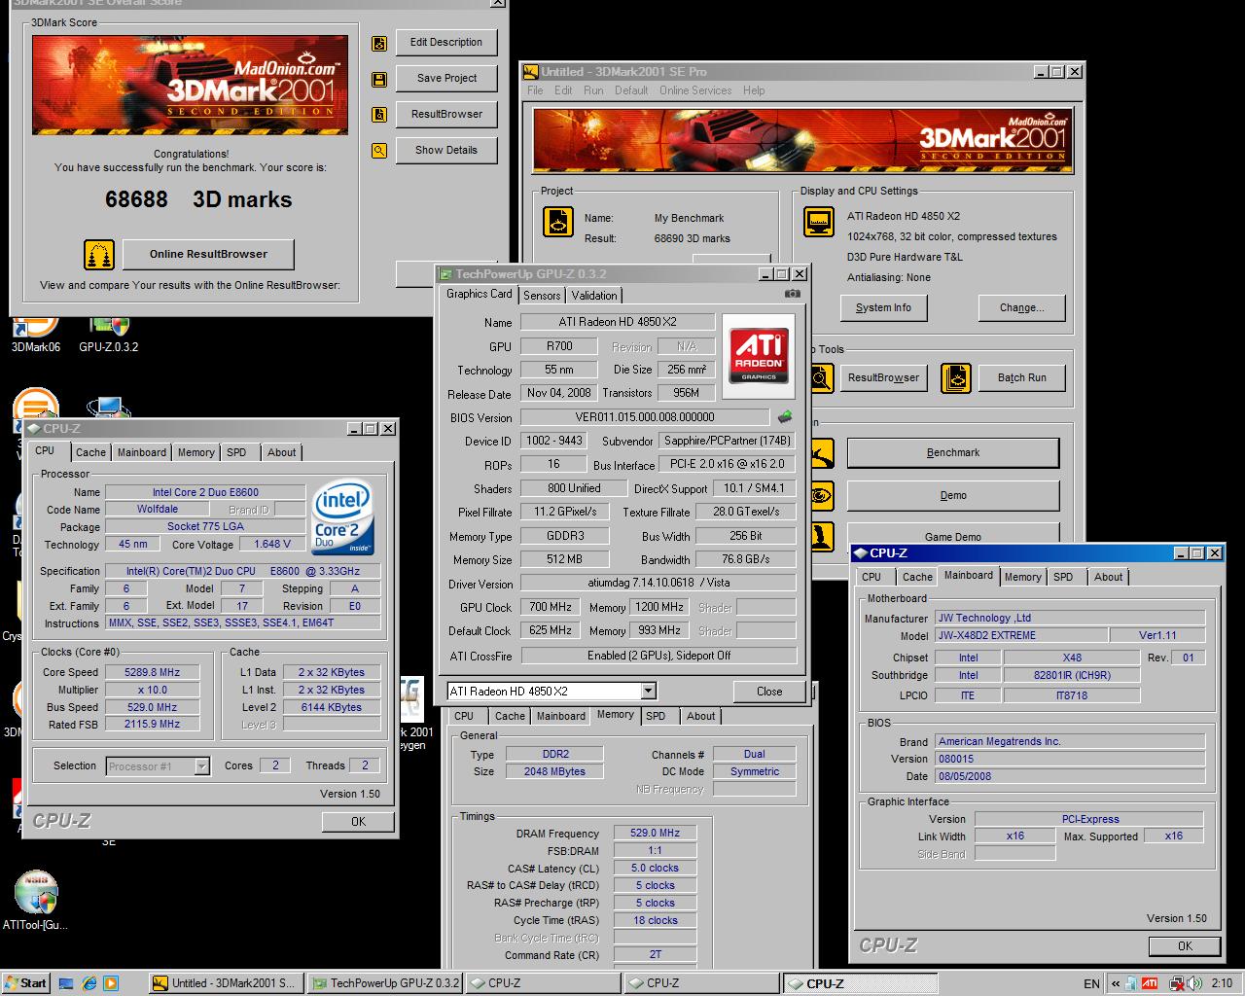Click the Start button on the taskbar
1245x996 pixels.
tap(26, 983)
